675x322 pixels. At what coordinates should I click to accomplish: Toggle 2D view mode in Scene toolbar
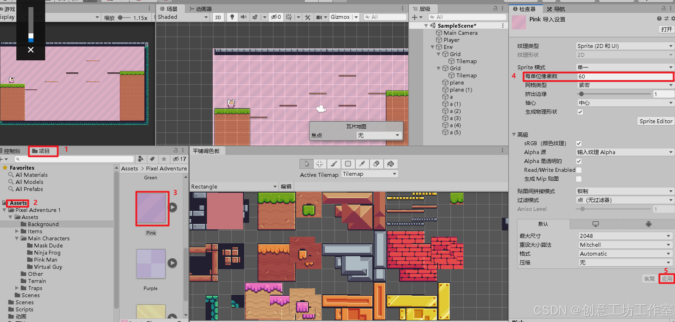218,17
